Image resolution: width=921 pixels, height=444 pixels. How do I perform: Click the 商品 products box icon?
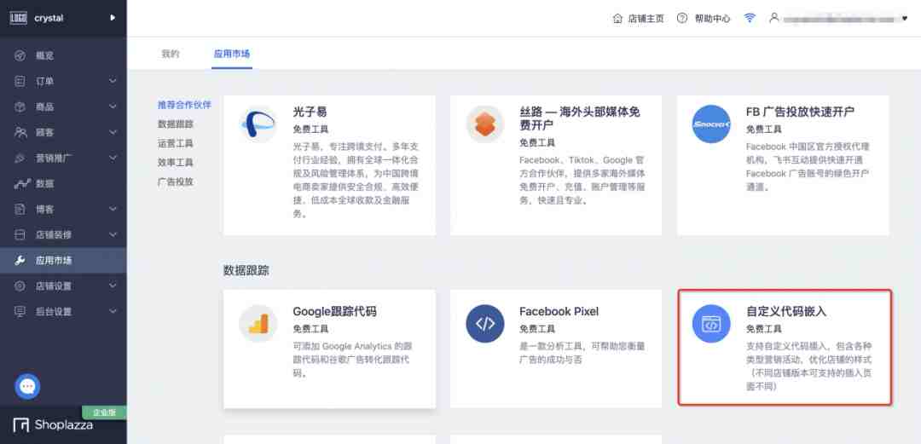point(20,107)
